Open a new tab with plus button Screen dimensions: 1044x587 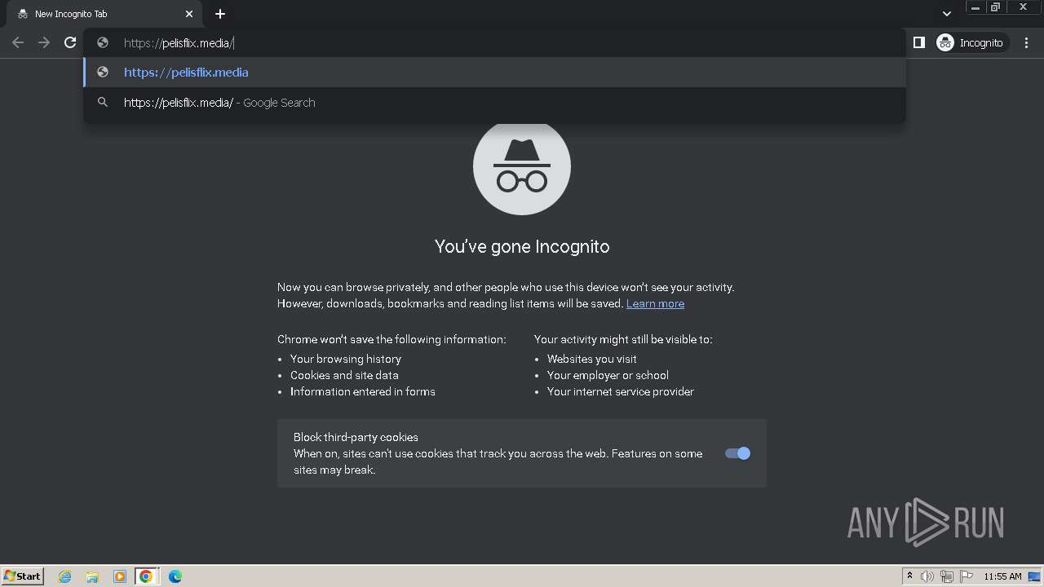pyautogui.click(x=220, y=14)
